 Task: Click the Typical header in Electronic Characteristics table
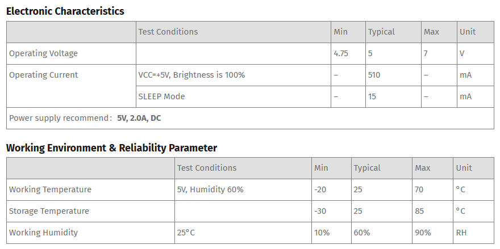point(381,32)
